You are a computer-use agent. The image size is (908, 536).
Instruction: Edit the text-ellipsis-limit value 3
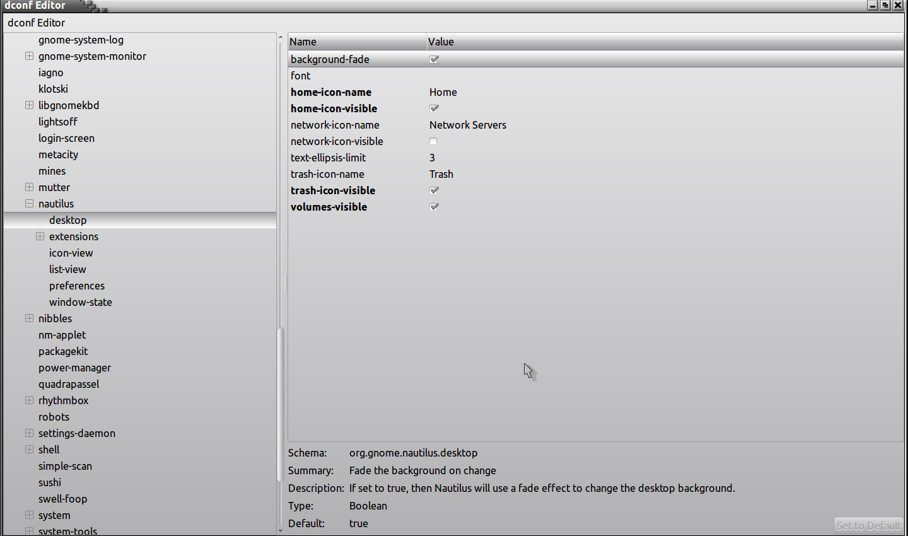pyautogui.click(x=433, y=158)
